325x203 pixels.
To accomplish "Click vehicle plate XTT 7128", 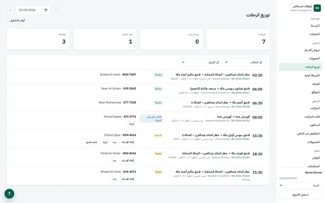I will (130, 103).
